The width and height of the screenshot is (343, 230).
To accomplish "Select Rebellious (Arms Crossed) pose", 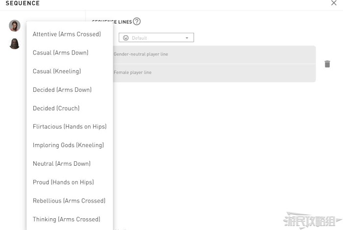I will pos(69,201).
